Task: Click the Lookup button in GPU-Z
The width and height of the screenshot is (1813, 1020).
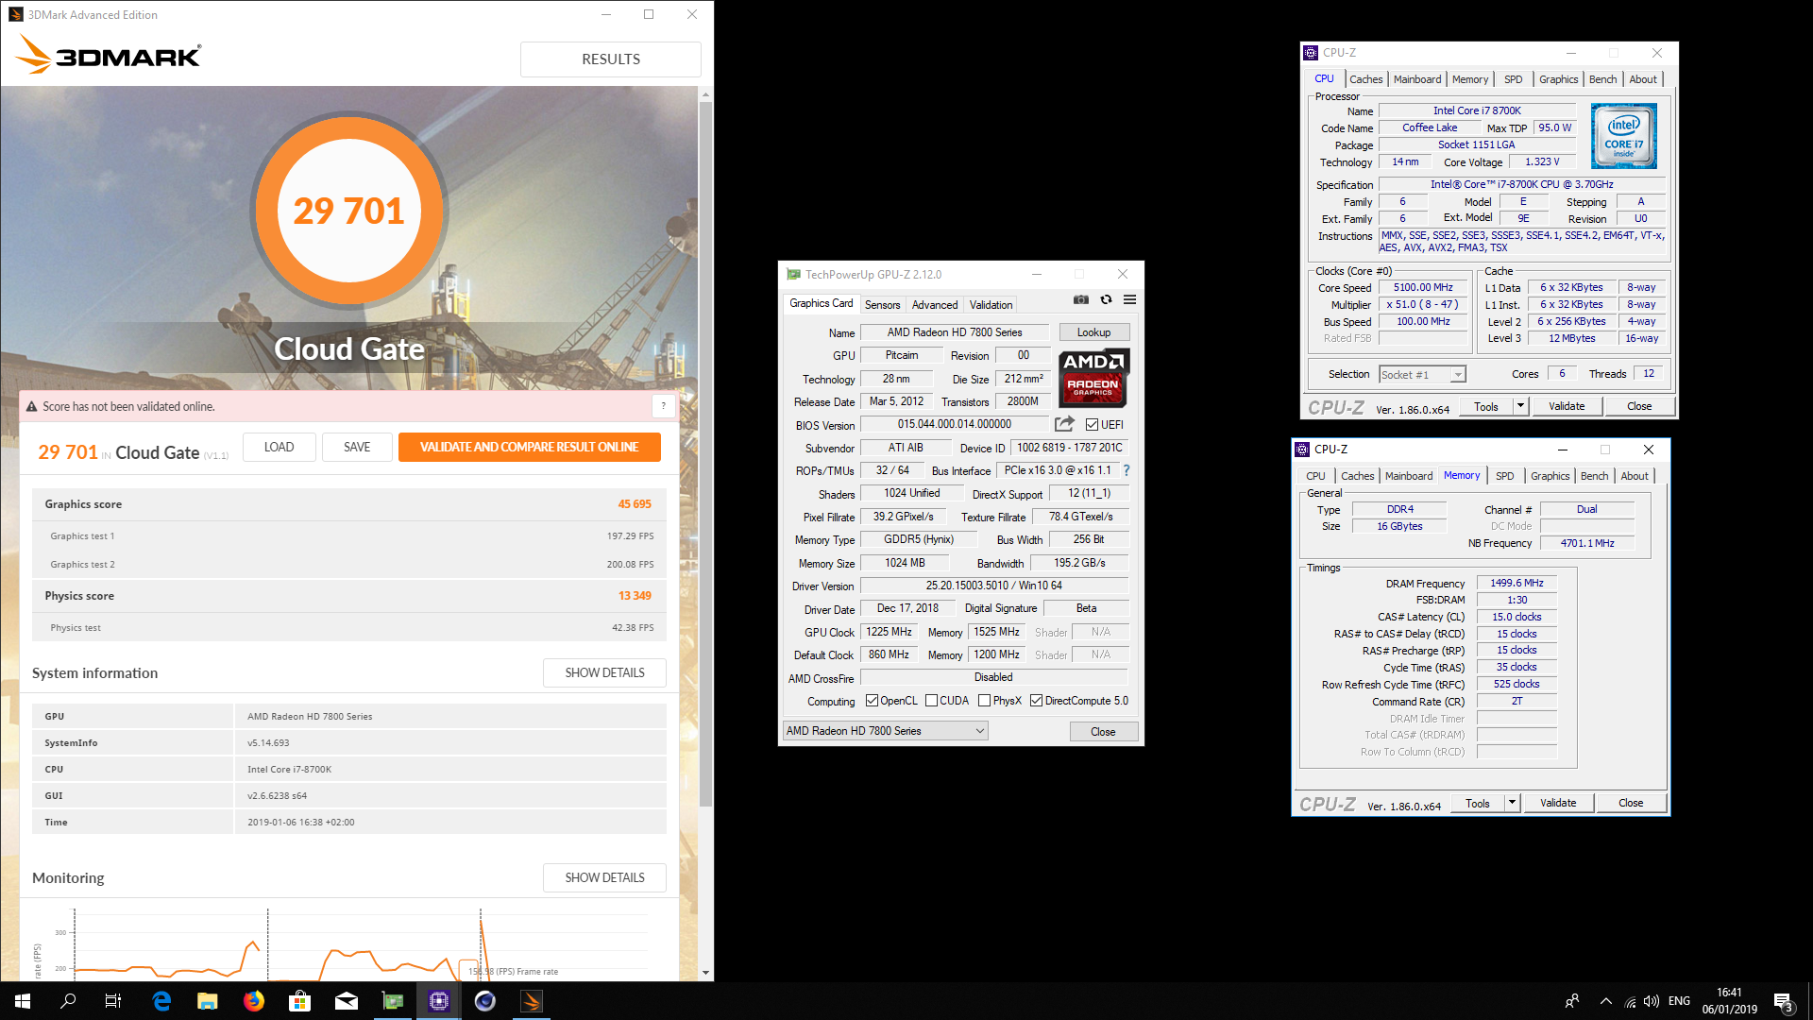Action: tap(1093, 332)
